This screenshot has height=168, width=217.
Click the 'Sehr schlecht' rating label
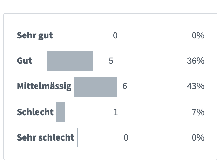coord(45,137)
